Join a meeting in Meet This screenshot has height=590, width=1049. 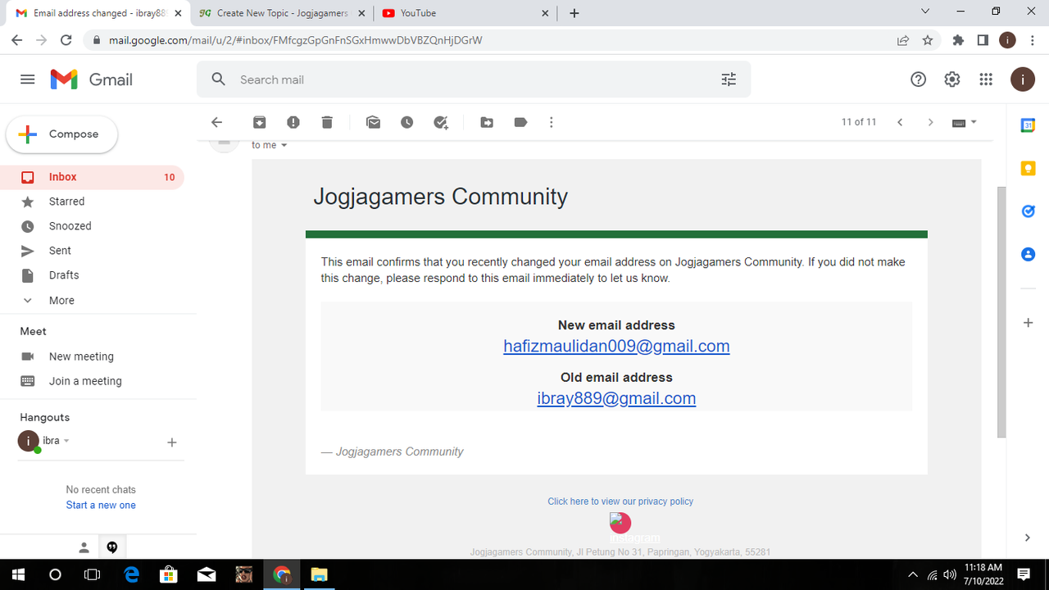pos(85,381)
